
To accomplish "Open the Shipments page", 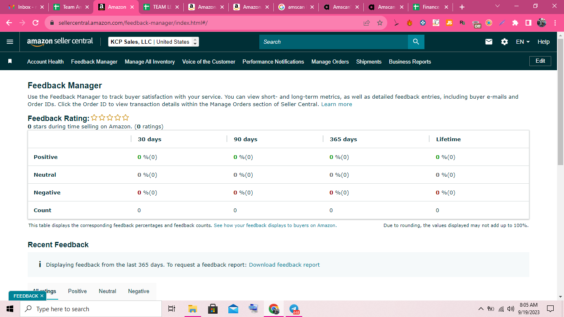I will (369, 62).
